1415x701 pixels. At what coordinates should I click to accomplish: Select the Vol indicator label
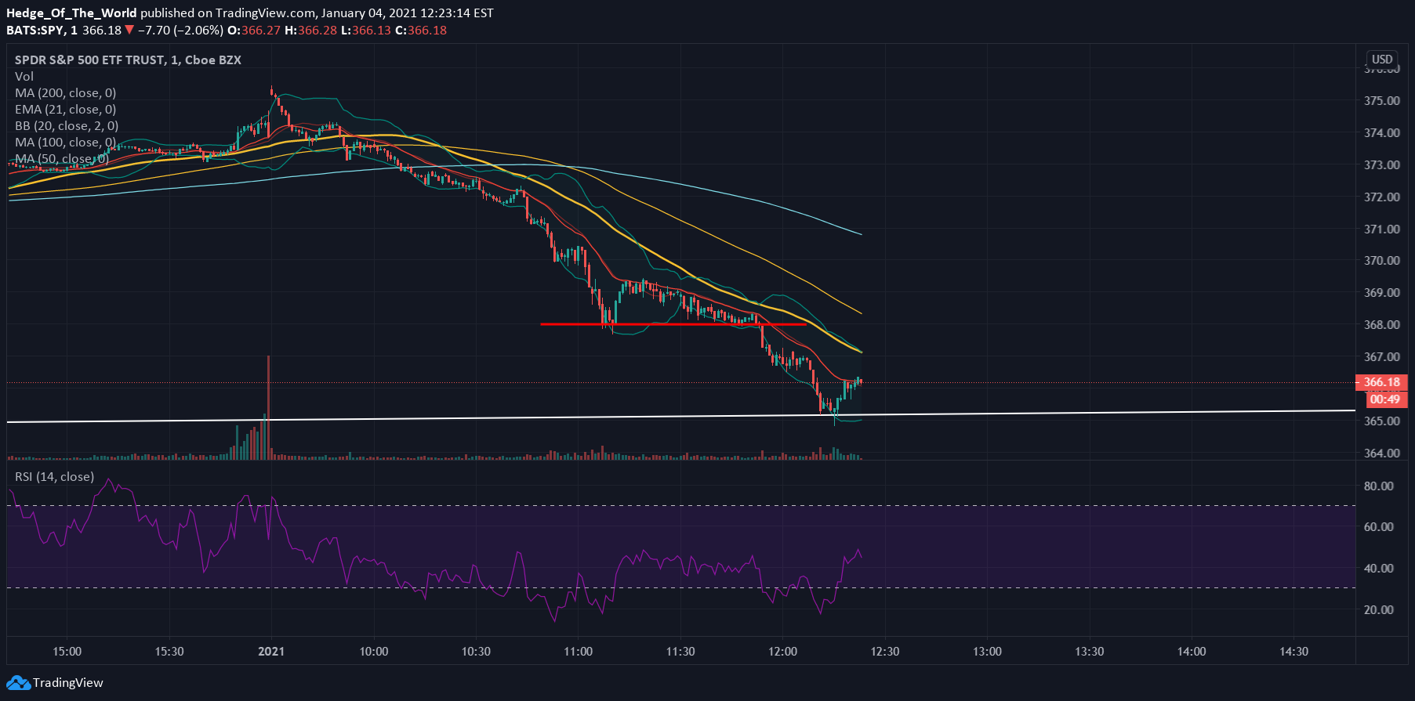click(x=24, y=76)
